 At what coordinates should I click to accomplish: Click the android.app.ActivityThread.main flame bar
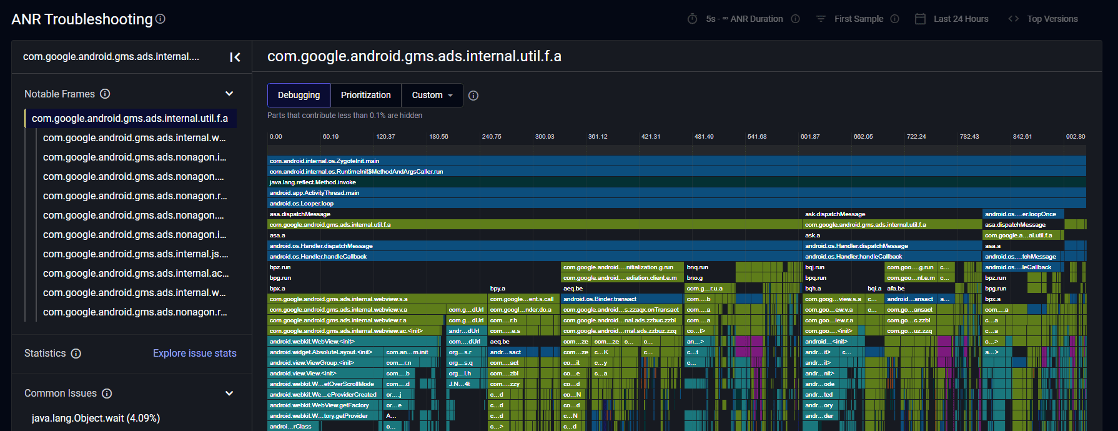pos(676,193)
